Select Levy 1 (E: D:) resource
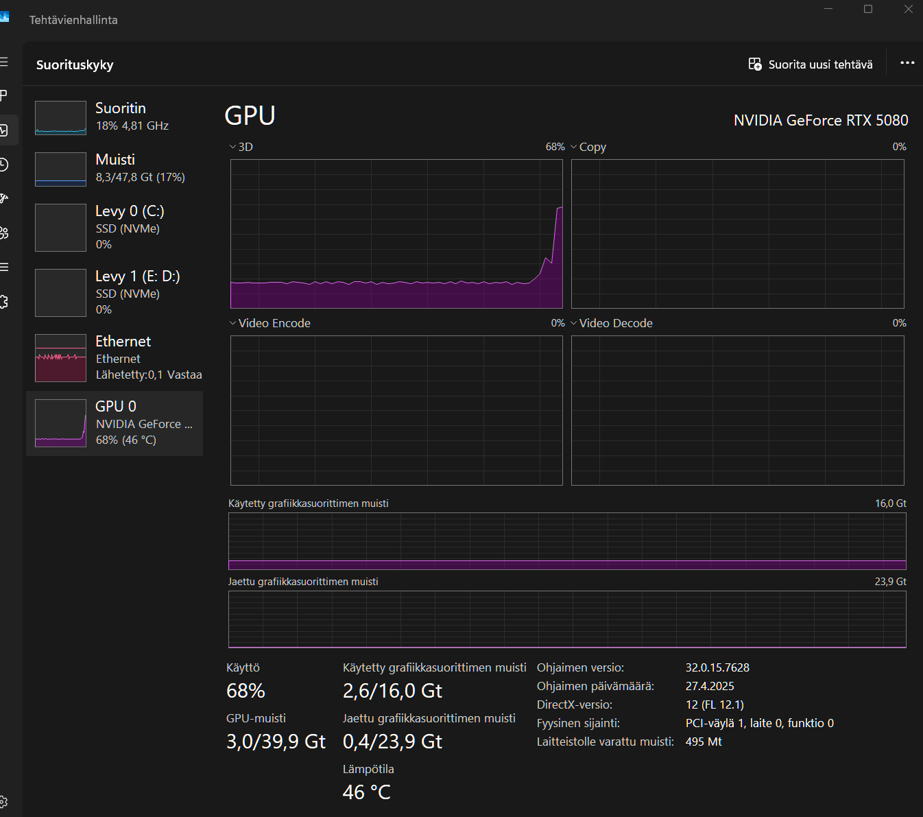The width and height of the screenshot is (923, 817). point(115,293)
